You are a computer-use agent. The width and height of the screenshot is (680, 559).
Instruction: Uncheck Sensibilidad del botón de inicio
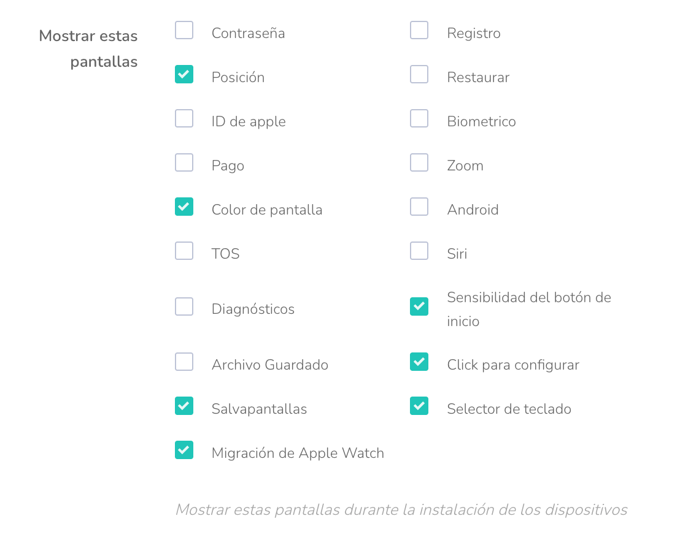click(419, 306)
